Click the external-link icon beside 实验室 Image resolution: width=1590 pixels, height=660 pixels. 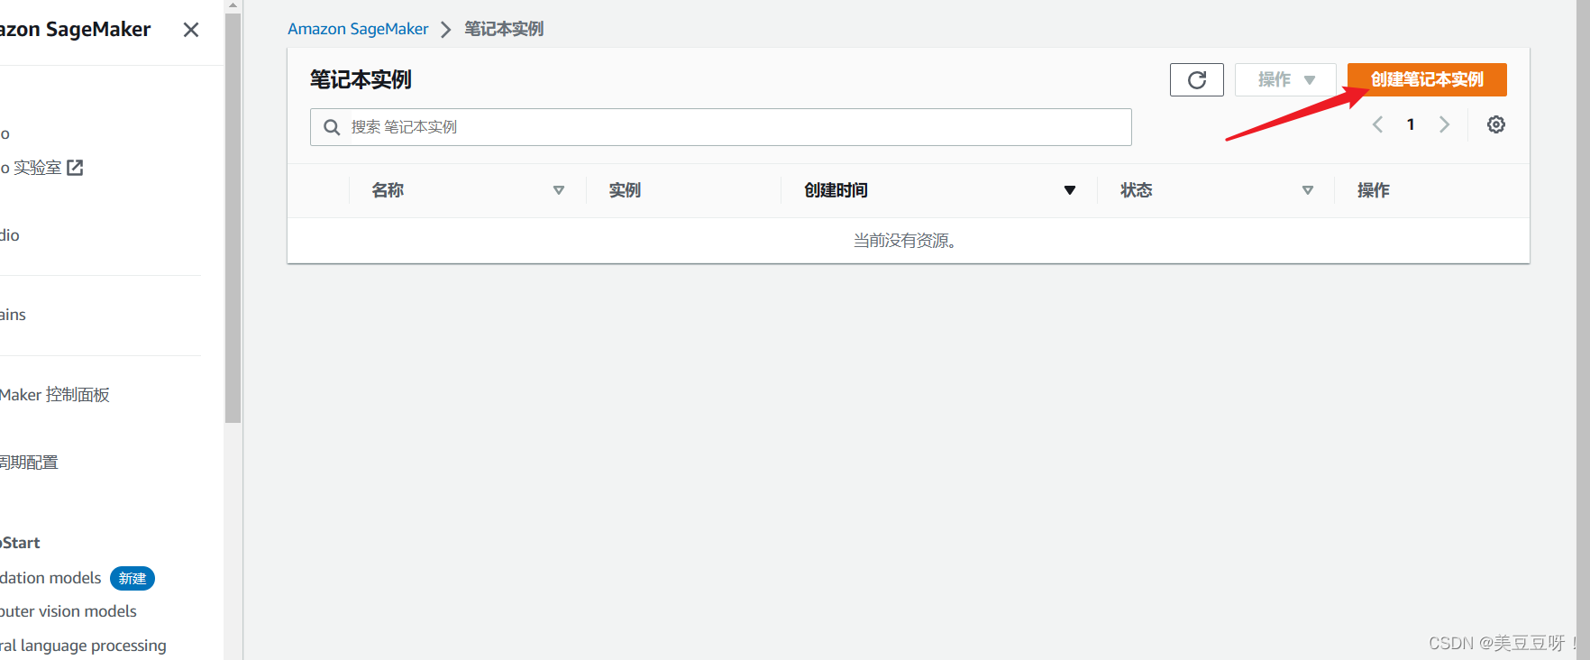click(75, 168)
